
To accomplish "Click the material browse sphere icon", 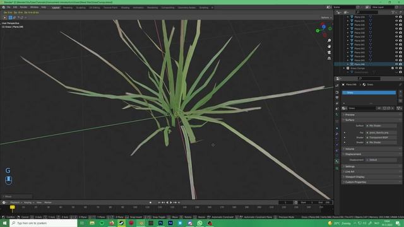I will [x=344, y=108].
